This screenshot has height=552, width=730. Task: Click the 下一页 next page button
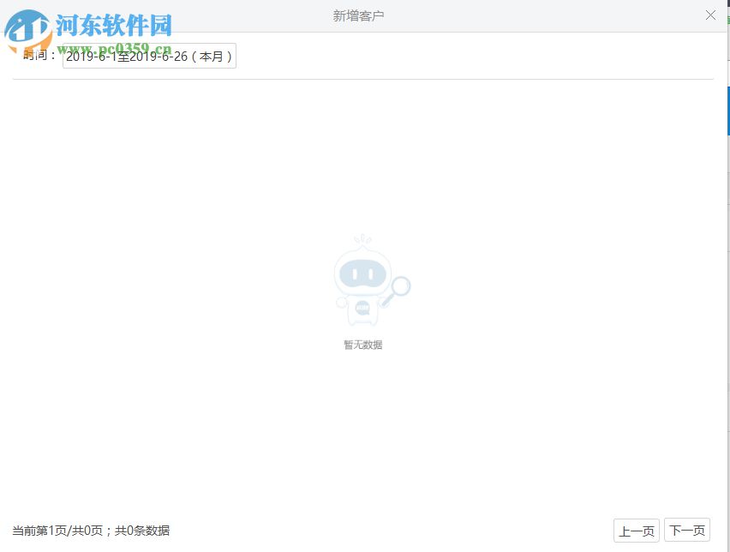(x=687, y=530)
